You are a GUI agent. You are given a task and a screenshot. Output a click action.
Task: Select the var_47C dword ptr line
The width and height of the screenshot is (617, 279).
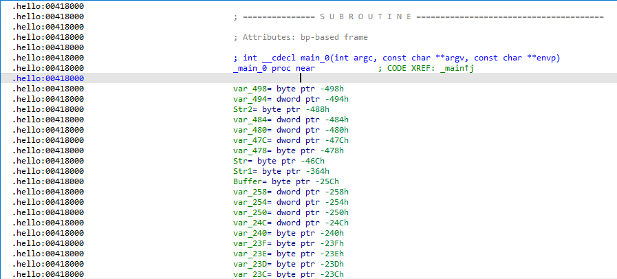[x=291, y=140]
